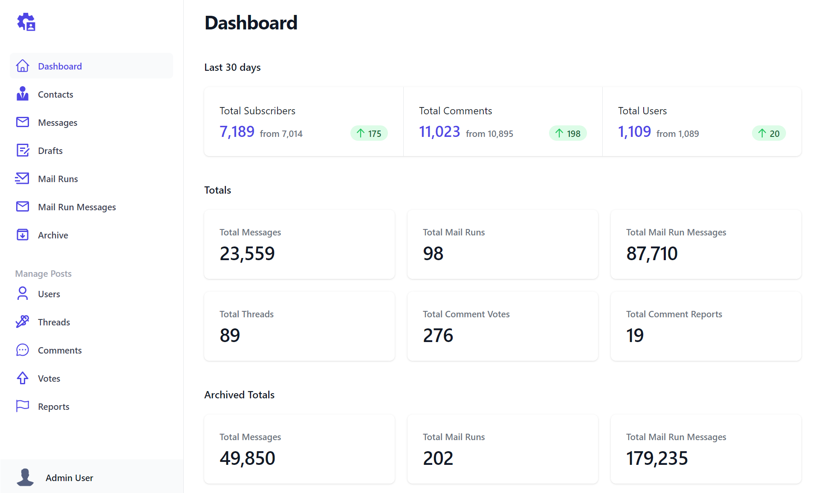821x493 pixels.
Task: Click the 'Manage Posts' section label
Action: 43,274
